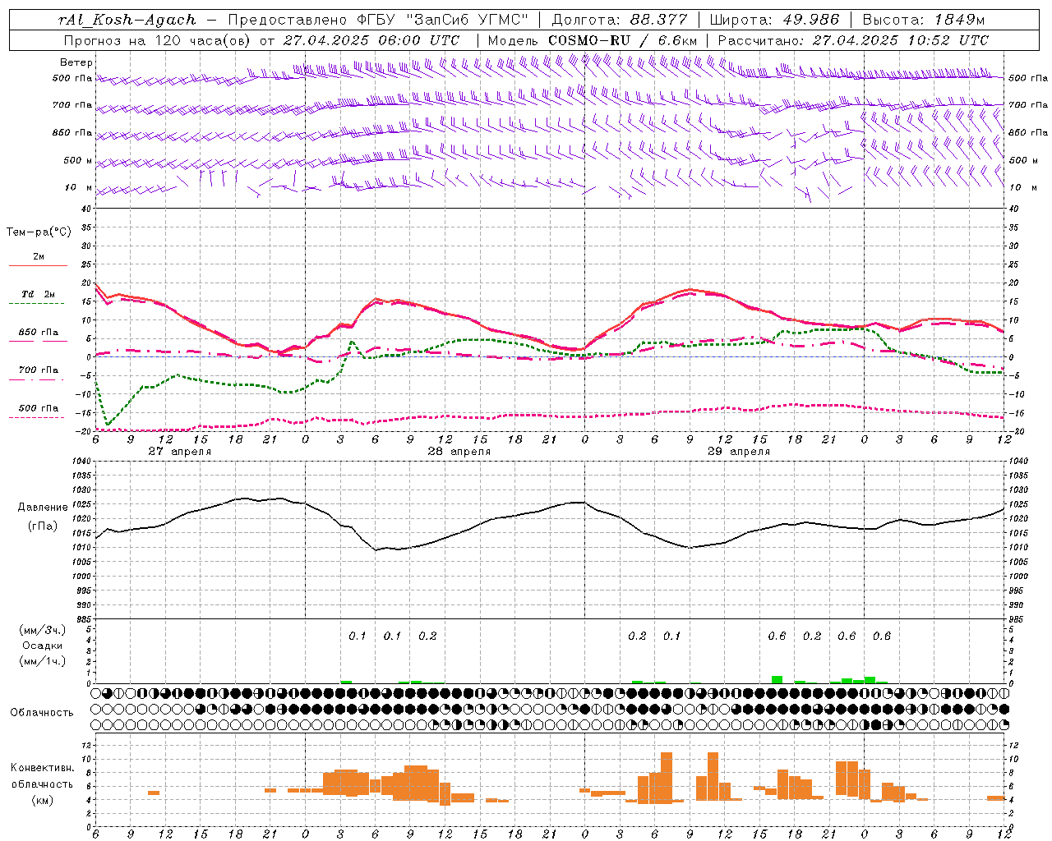The image size is (1052, 841).
Task: Click 1040 on the left pressure axis
Action: pos(83,462)
